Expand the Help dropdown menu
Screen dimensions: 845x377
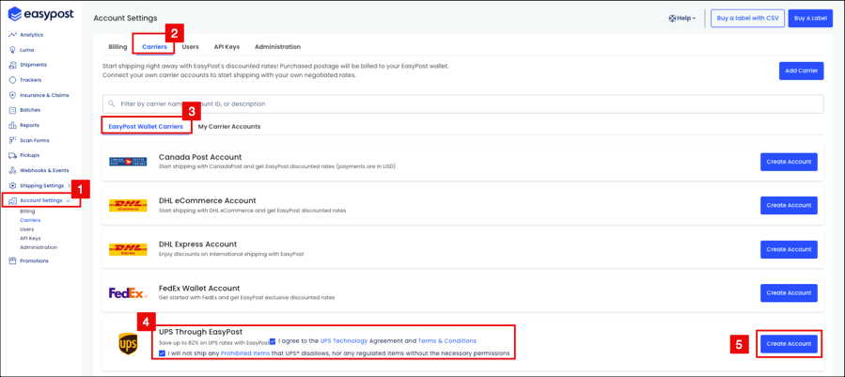682,18
